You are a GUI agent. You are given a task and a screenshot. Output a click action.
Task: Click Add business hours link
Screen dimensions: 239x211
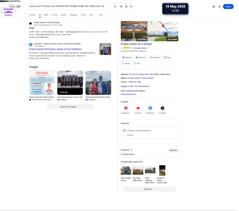pos(129,95)
